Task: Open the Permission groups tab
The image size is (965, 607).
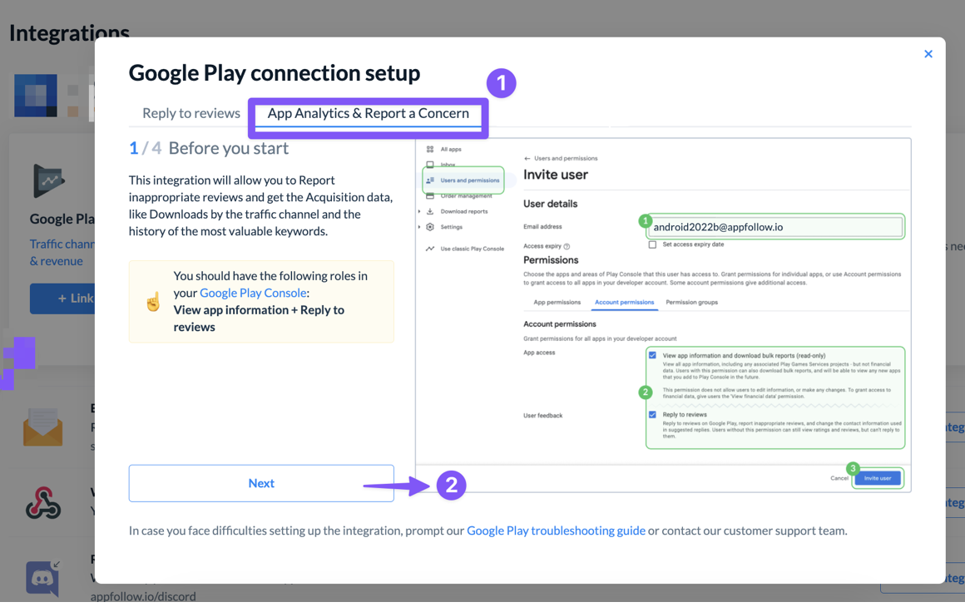Action: [x=692, y=302]
